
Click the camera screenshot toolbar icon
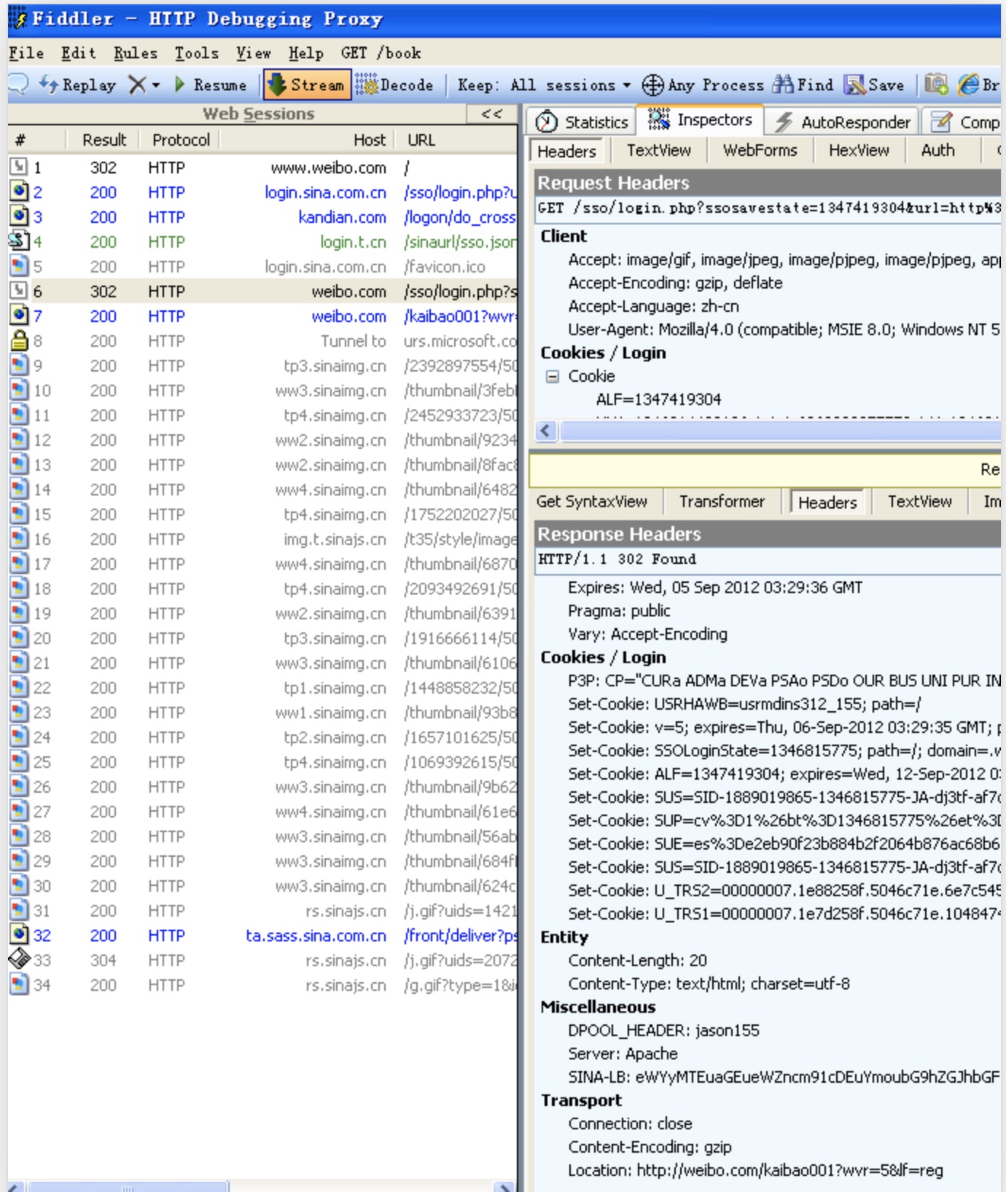(936, 85)
